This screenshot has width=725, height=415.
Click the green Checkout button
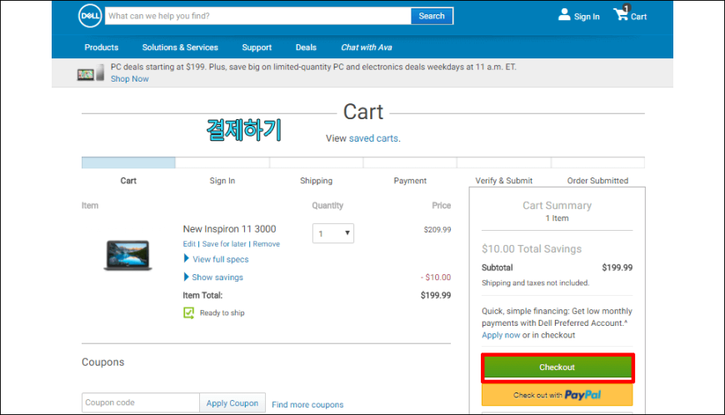(x=557, y=367)
